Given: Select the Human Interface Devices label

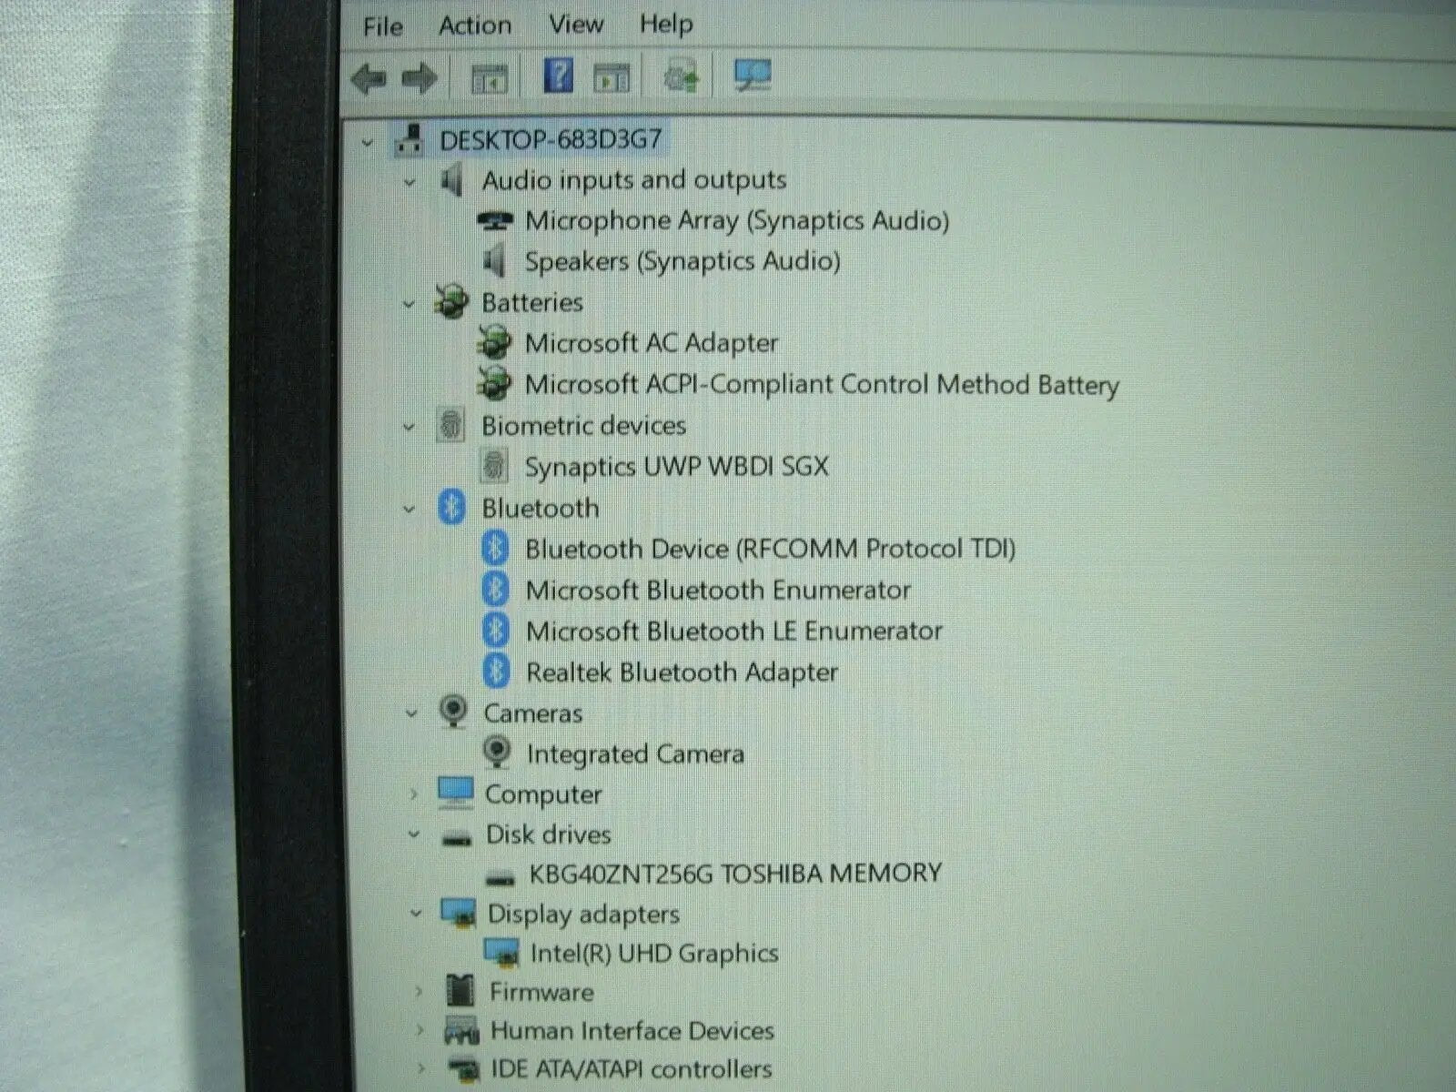Looking at the screenshot, I should pos(632,1030).
